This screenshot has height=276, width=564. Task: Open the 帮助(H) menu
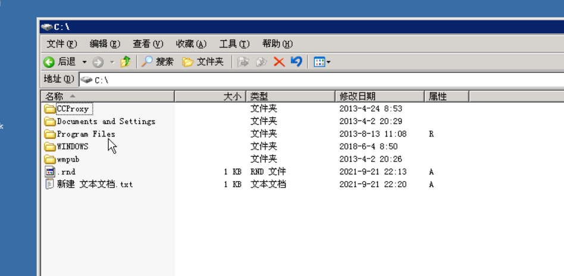click(277, 44)
